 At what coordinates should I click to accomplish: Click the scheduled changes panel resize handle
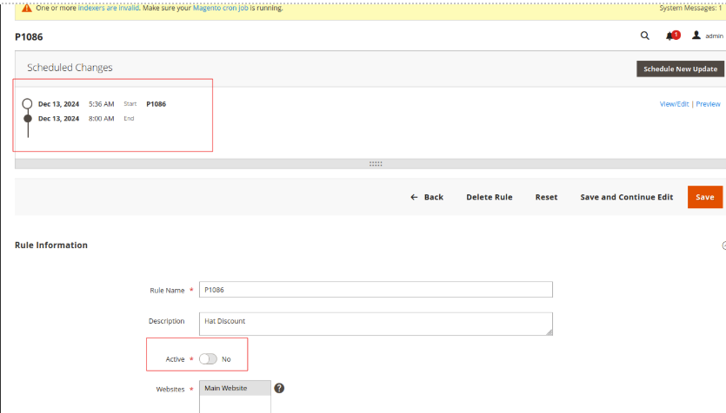click(376, 163)
